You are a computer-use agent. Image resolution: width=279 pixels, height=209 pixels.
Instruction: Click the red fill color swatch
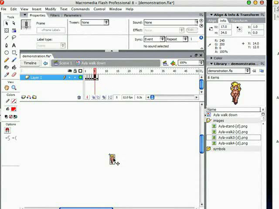tap(14, 109)
